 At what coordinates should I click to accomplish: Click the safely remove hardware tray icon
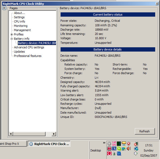114,153
